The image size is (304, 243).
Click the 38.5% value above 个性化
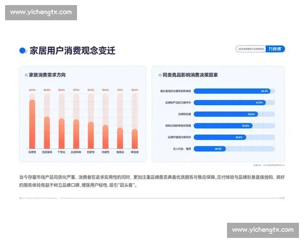pyautogui.click(x=62, y=90)
